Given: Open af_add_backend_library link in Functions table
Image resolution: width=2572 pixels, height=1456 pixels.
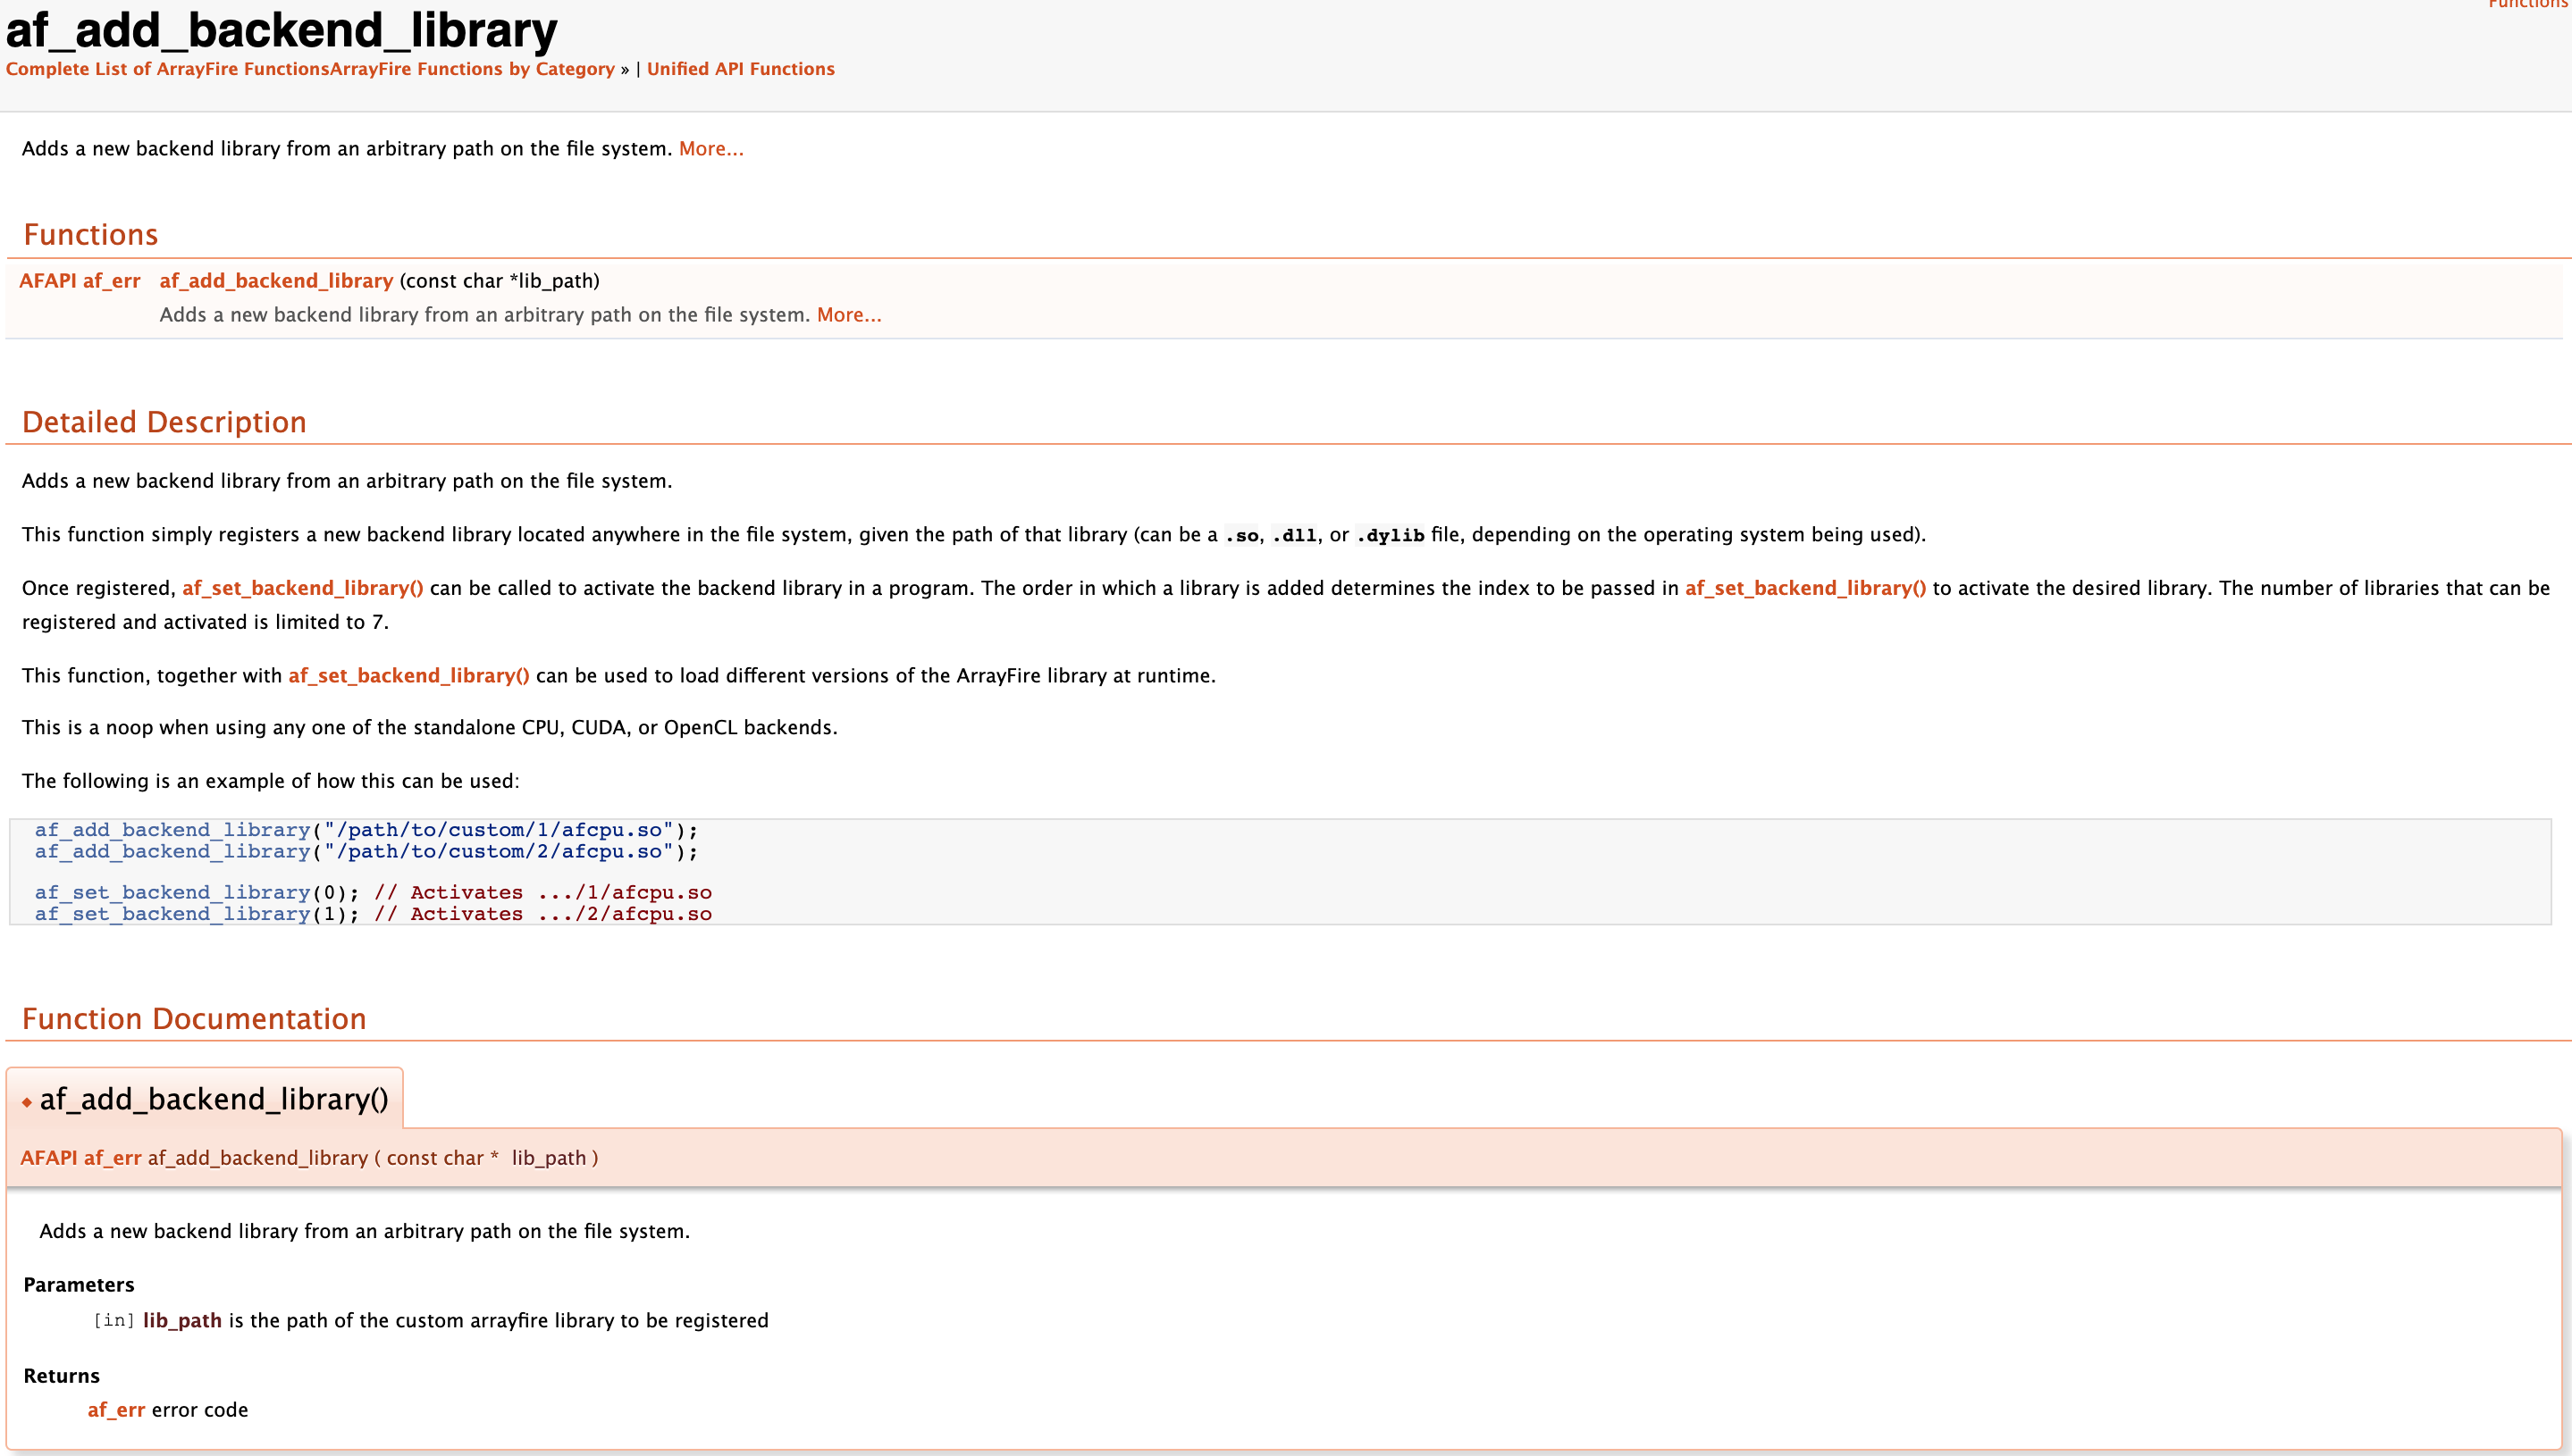Looking at the screenshot, I should pyautogui.click(x=276, y=281).
